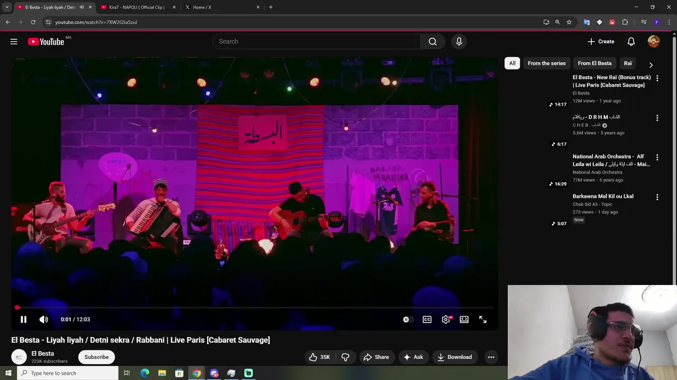
Task: Open the El Besta New Raï bonus track video
Action: (x=611, y=81)
